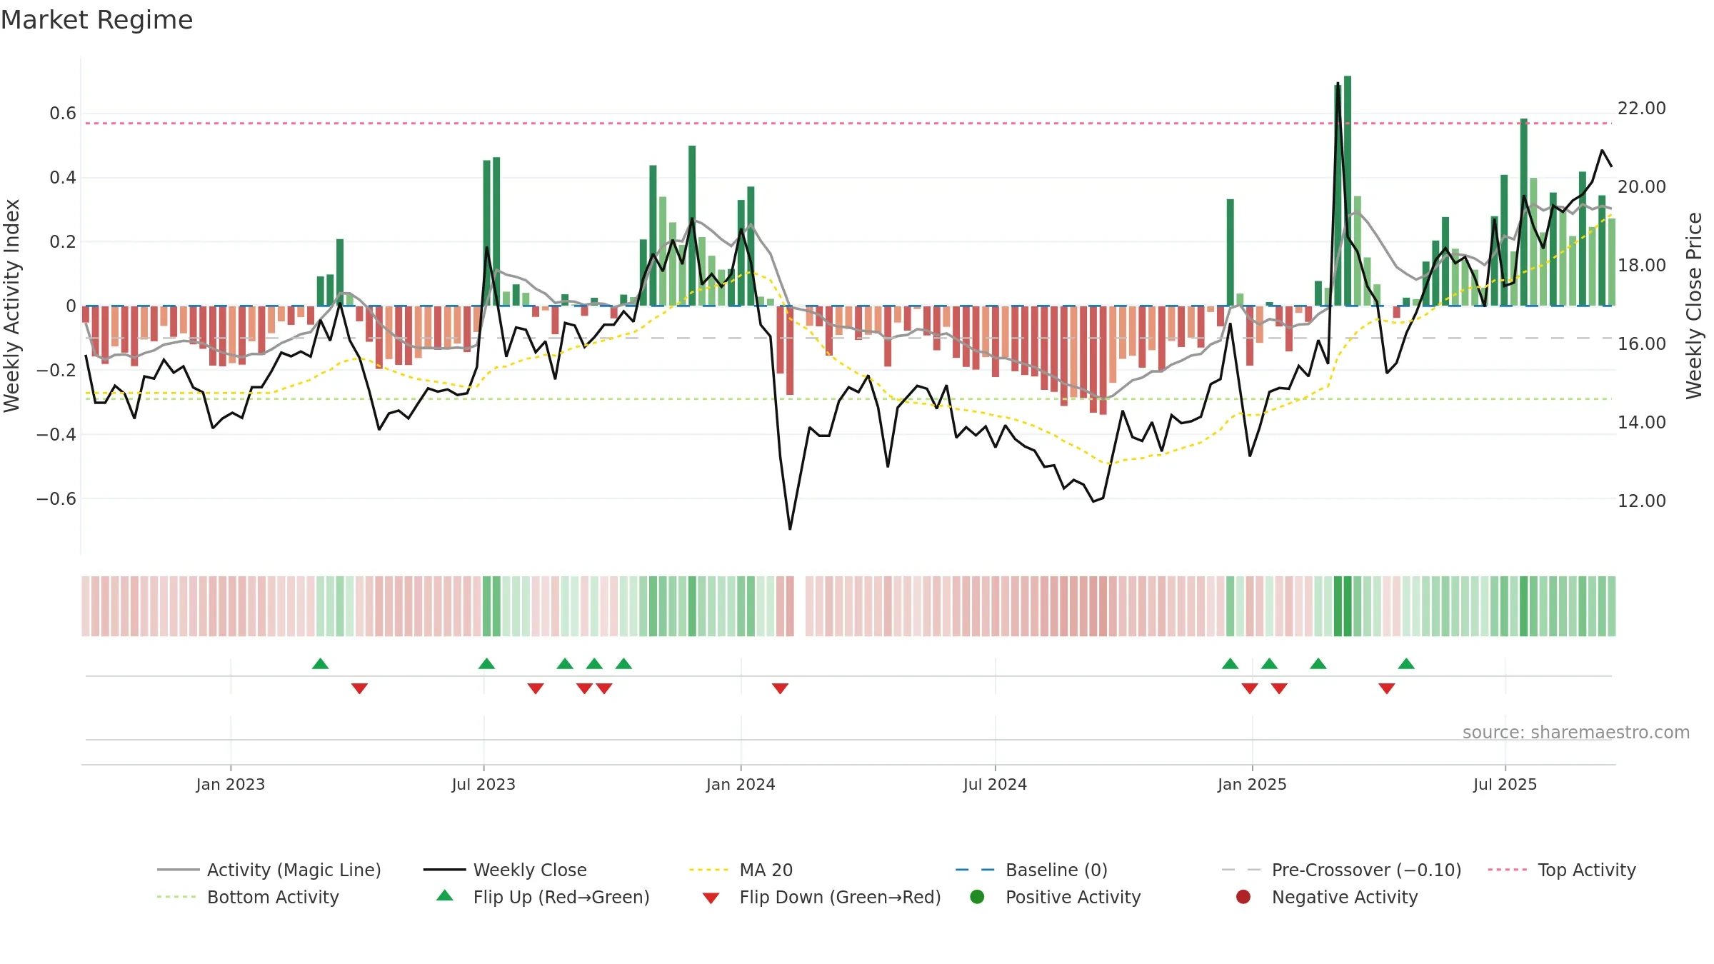1714x964 pixels.
Task: Toggle the Pre-Crossover (−0.10) legend entry
Action: click(x=1342, y=870)
